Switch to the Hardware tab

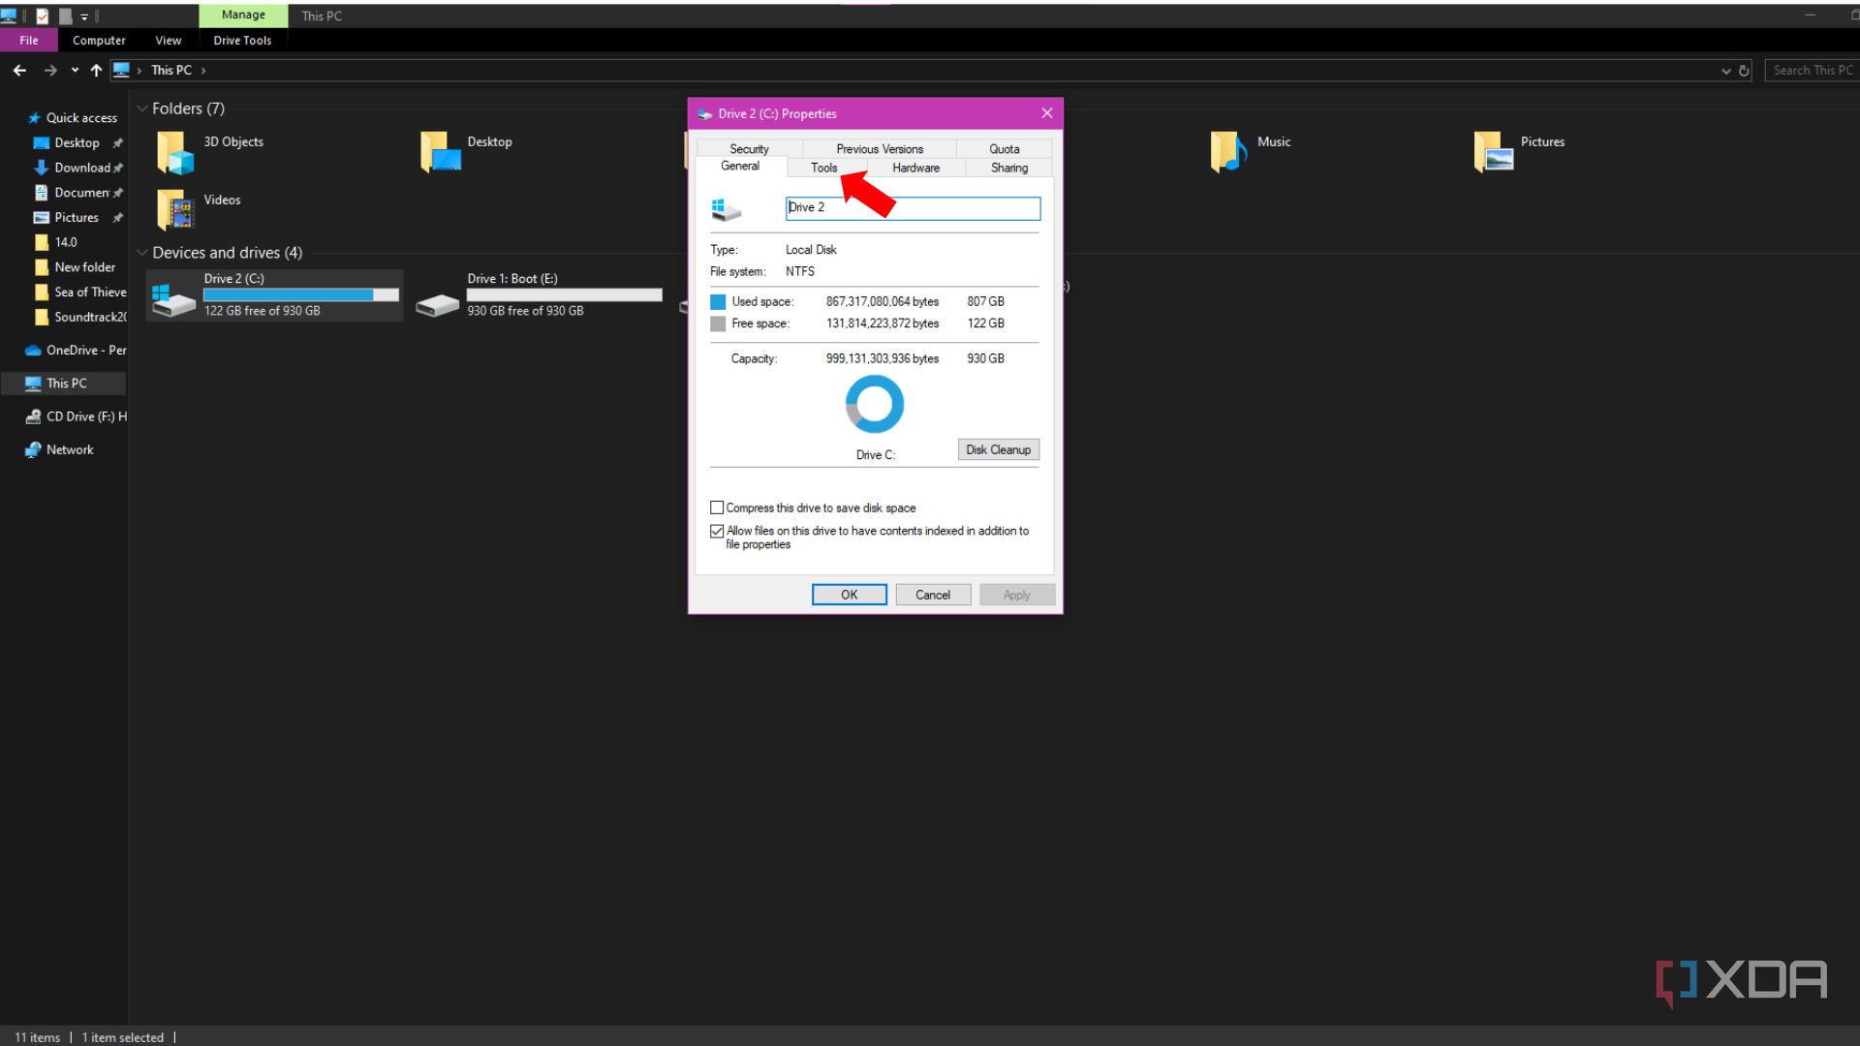914,168
